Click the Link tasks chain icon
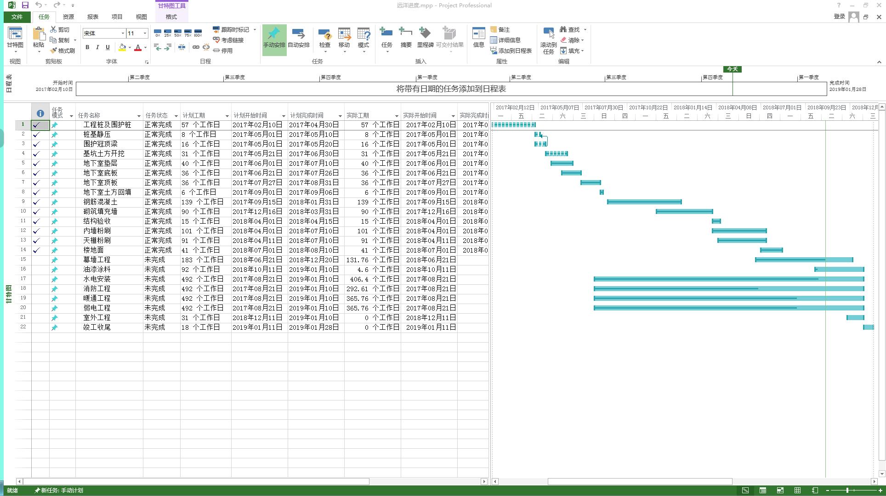This screenshot has width=886, height=496. pyautogui.click(x=196, y=47)
